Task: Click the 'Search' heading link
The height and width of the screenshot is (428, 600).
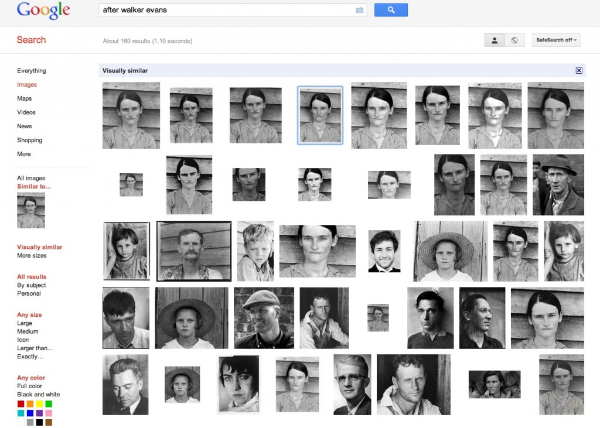Action: click(32, 40)
